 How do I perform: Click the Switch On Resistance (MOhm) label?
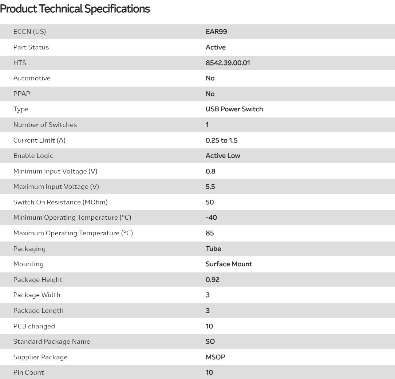pos(60,202)
